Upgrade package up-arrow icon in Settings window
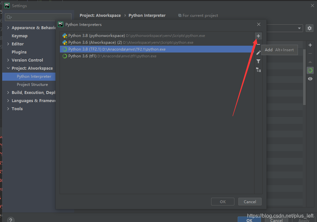The height and width of the screenshot is (222, 317). click(x=310, y=62)
